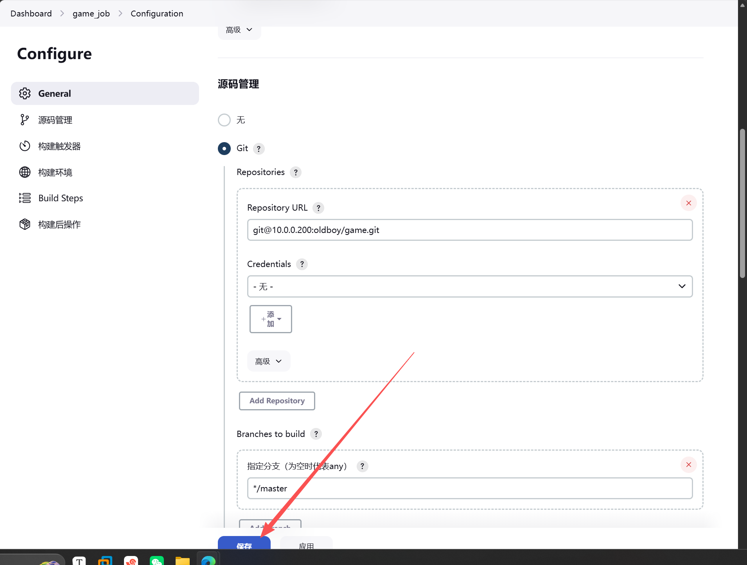Open help for the Git option
The height and width of the screenshot is (565, 747).
(259, 149)
